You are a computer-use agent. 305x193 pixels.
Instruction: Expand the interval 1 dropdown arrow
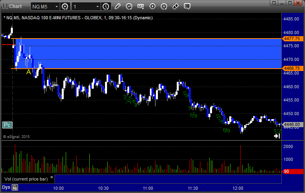[97, 7]
